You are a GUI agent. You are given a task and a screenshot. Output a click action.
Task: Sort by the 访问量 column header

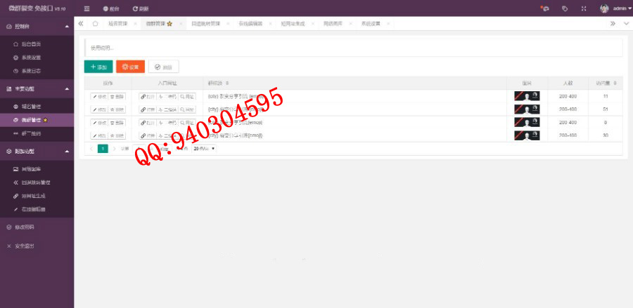click(x=606, y=83)
